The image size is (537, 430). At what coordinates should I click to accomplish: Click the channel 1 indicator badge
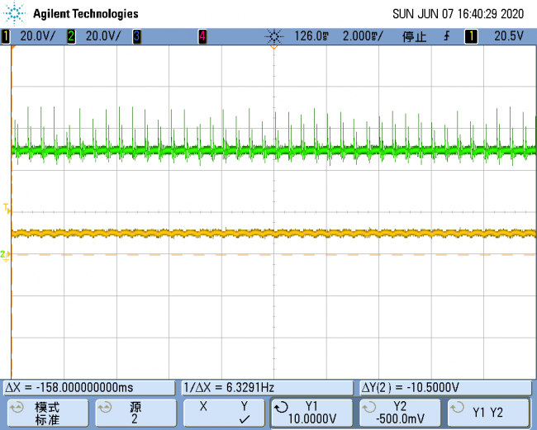6,36
